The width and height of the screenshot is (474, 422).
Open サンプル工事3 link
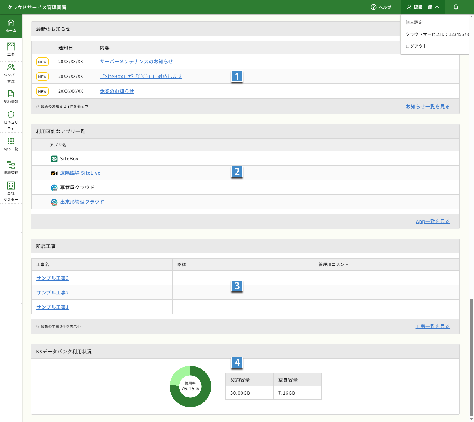[52, 278]
